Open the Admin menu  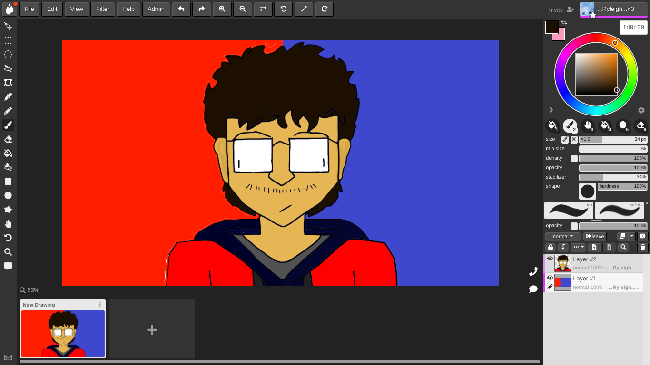point(156,9)
